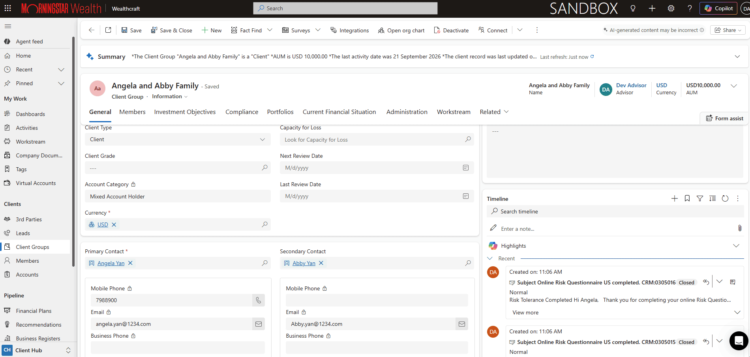The width and height of the screenshot is (750, 357).
Task: Refresh the timeline
Action: [725, 198]
